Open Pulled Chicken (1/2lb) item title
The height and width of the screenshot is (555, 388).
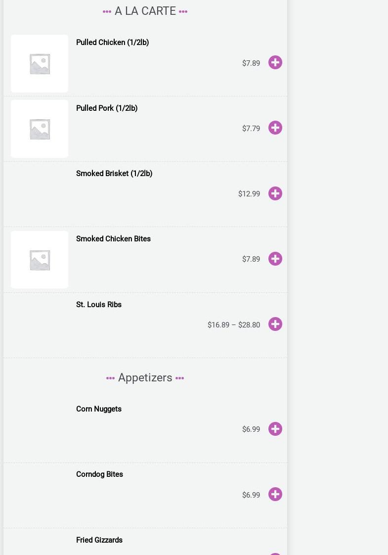112,43
